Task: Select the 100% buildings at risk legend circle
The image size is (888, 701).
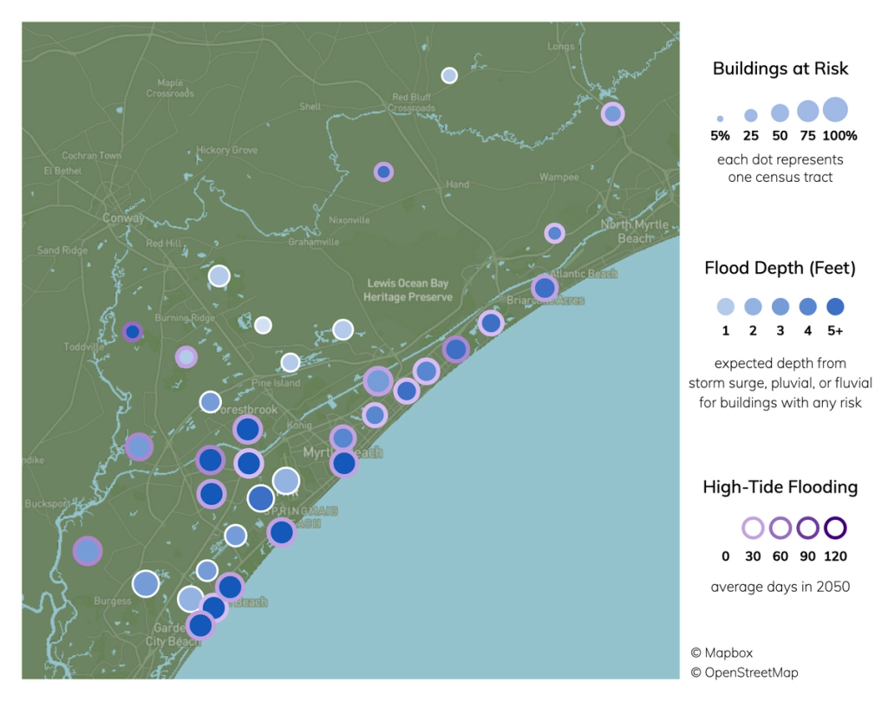Action: [835, 108]
